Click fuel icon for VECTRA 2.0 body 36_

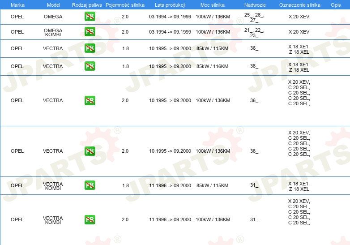[90, 100]
